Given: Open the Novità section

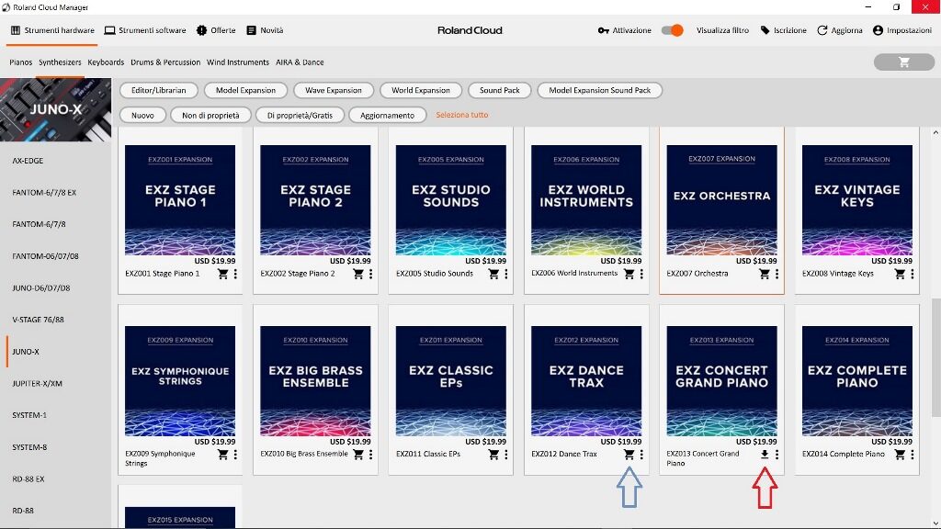Looking at the screenshot, I should click(265, 30).
